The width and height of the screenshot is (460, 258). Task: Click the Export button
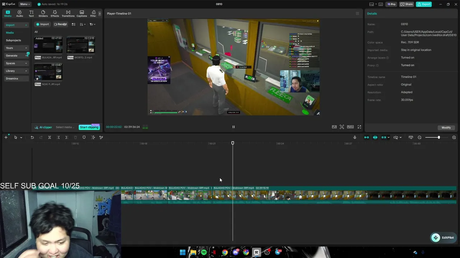[424, 4]
